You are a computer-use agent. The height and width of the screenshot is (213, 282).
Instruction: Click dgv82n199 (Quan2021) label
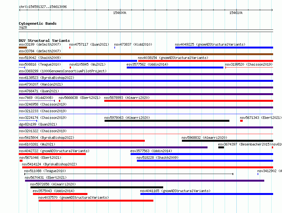tap(38, 124)
